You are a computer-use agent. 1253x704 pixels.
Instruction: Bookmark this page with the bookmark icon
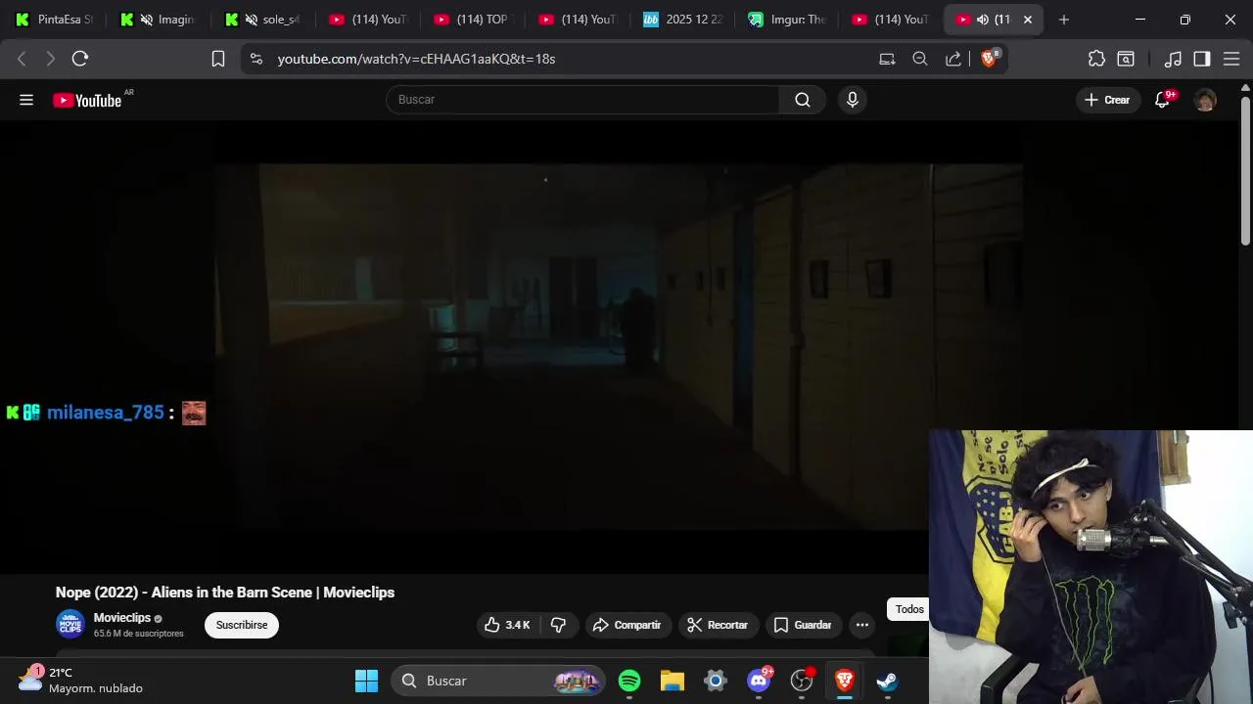(218, 59)
